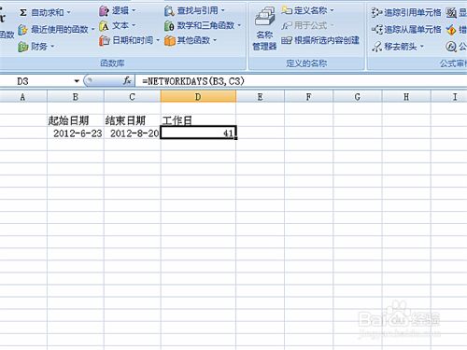Select cell containing 2012-8-20
The width and height of the screenshot is (467, 350).
click(133, 133)
